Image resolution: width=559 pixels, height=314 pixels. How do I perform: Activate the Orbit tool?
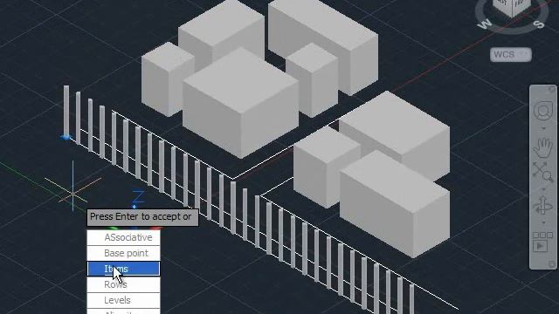point(542,206)
